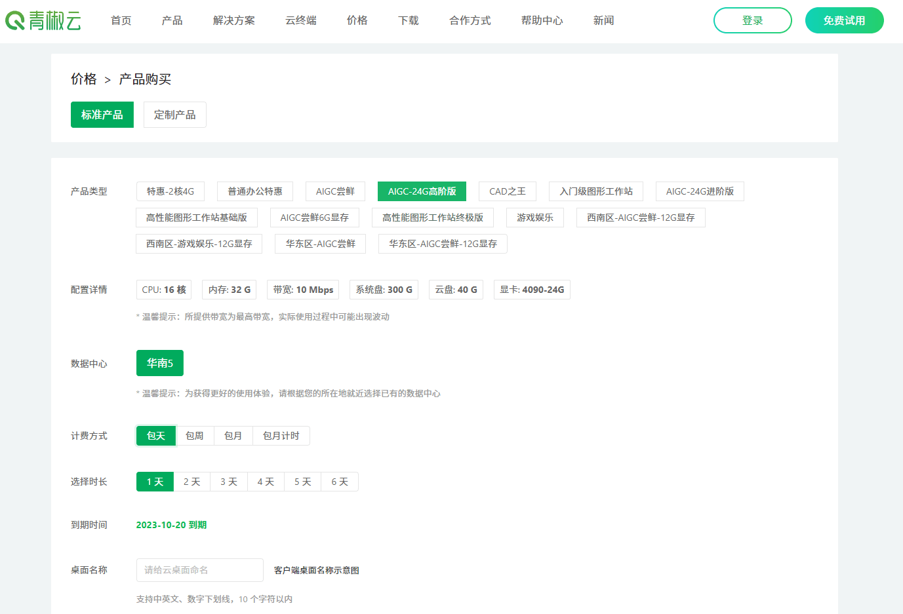Select the 标准产品 tab
Image resolution: width=903 pixels, height=614 pixels.
pos(102,115)
